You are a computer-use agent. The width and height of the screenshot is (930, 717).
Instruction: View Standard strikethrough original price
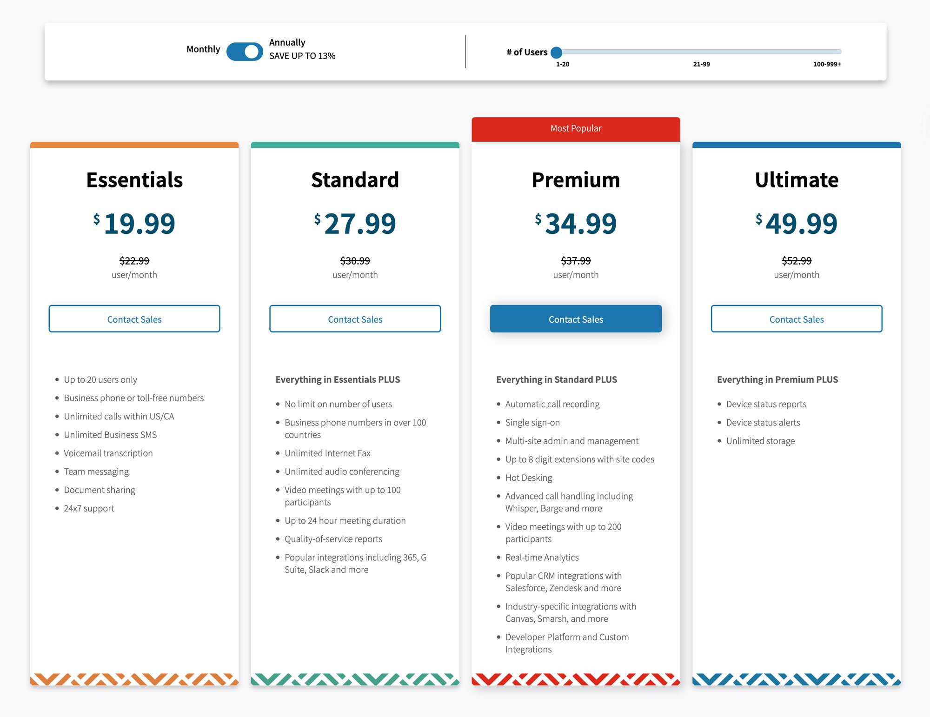click(x=354, y=260)
